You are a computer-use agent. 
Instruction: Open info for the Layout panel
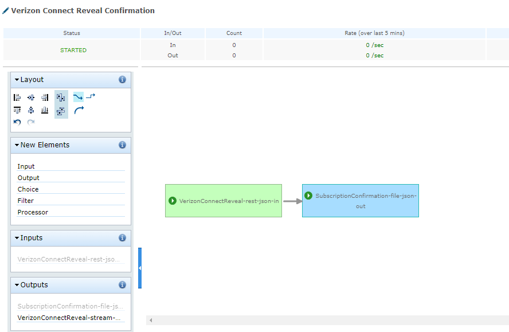[x=123, y=80]
